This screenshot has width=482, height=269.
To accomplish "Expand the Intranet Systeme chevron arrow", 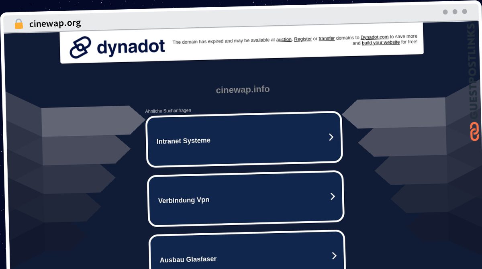I will [x=331, y=137].
